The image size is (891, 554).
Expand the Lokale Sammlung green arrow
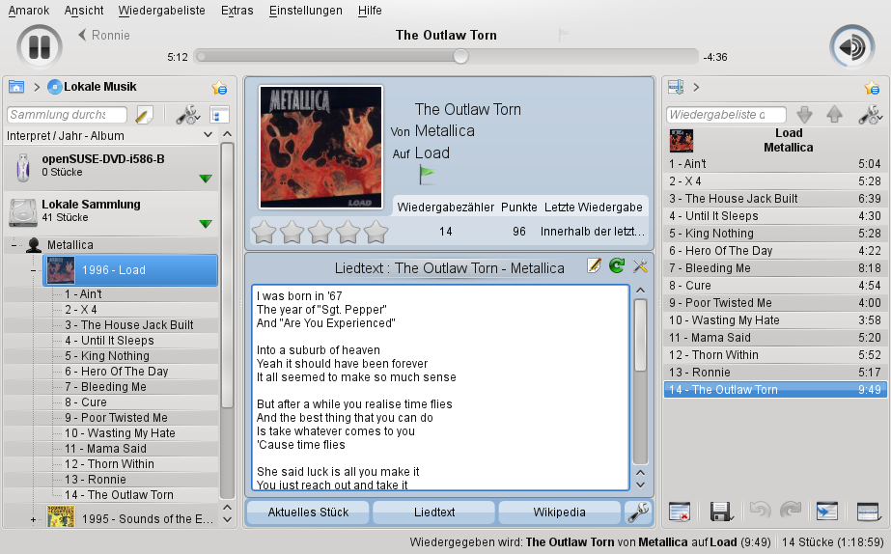pos(206,224)
